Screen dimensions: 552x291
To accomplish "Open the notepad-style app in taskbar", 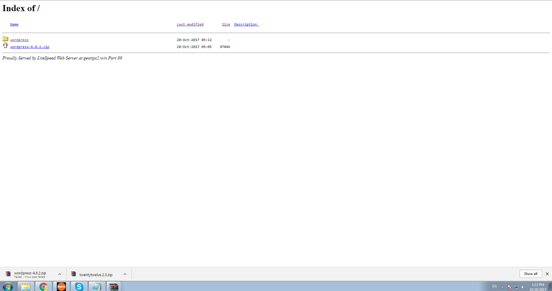I will tap(96, 287).
